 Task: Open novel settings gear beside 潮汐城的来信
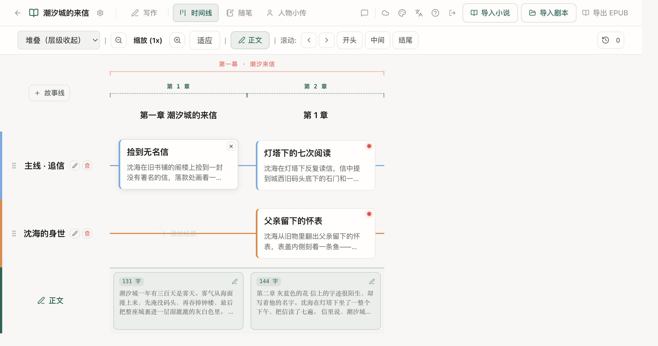click(100, 13)
